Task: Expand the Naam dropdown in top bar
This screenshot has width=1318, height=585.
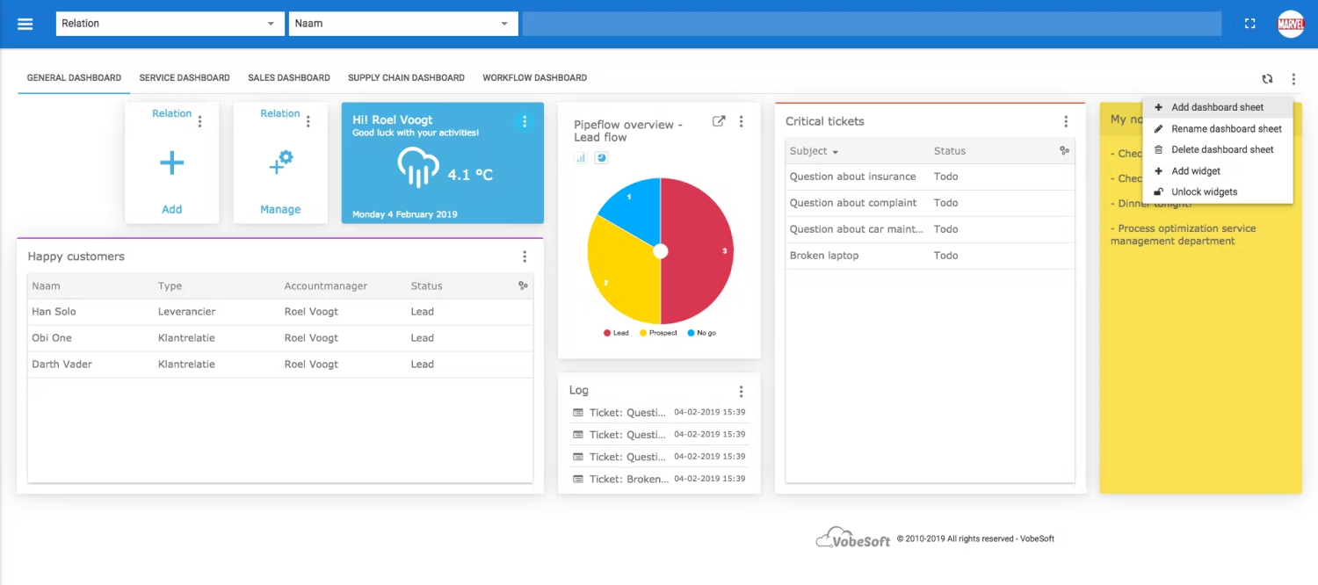Action: click(403, 24)
